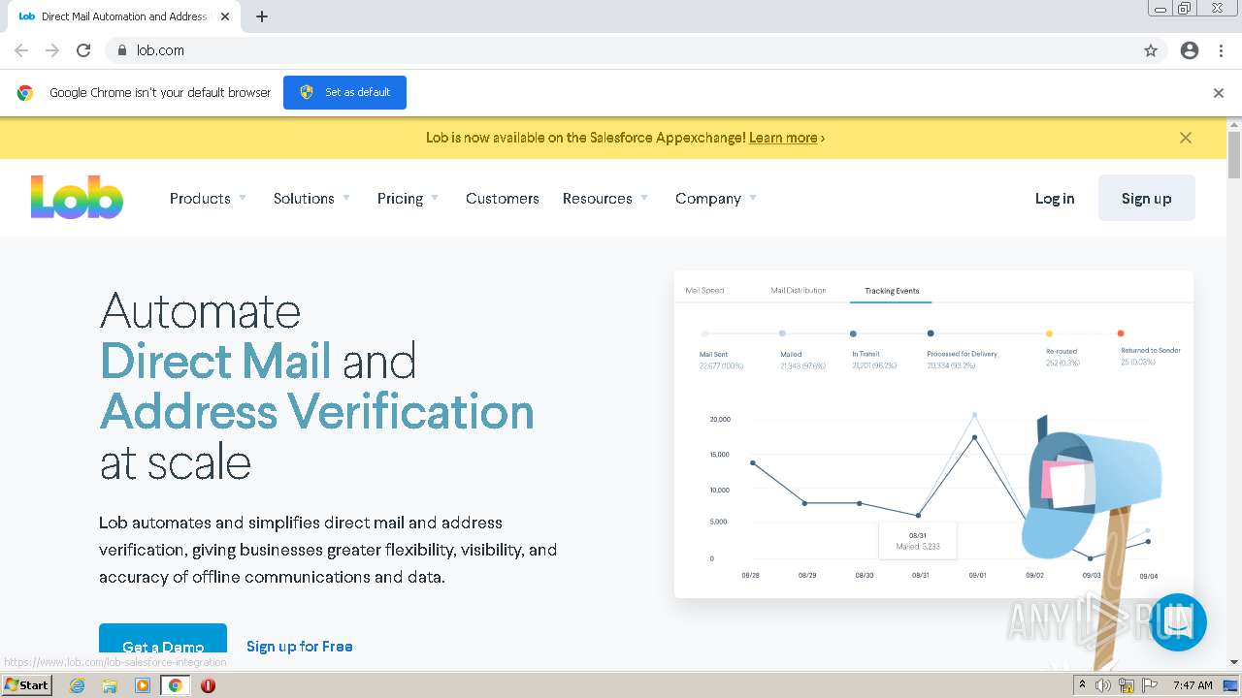Click the red Returned to Sender dot
The height and width of the screenshot is (698, 1242).
tap(1121, 333)
